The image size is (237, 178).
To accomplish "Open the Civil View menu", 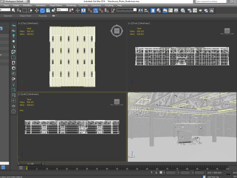I will pos(83,5).
